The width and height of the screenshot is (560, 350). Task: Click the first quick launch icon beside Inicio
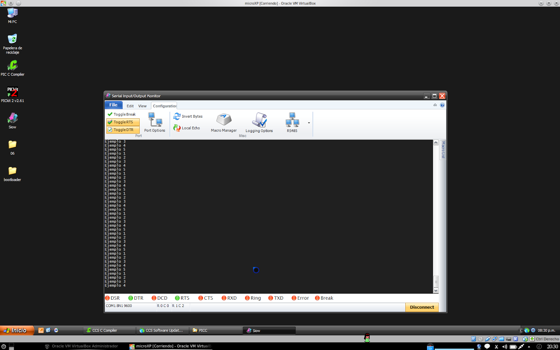pyautogui.click(x=41, y=330)
